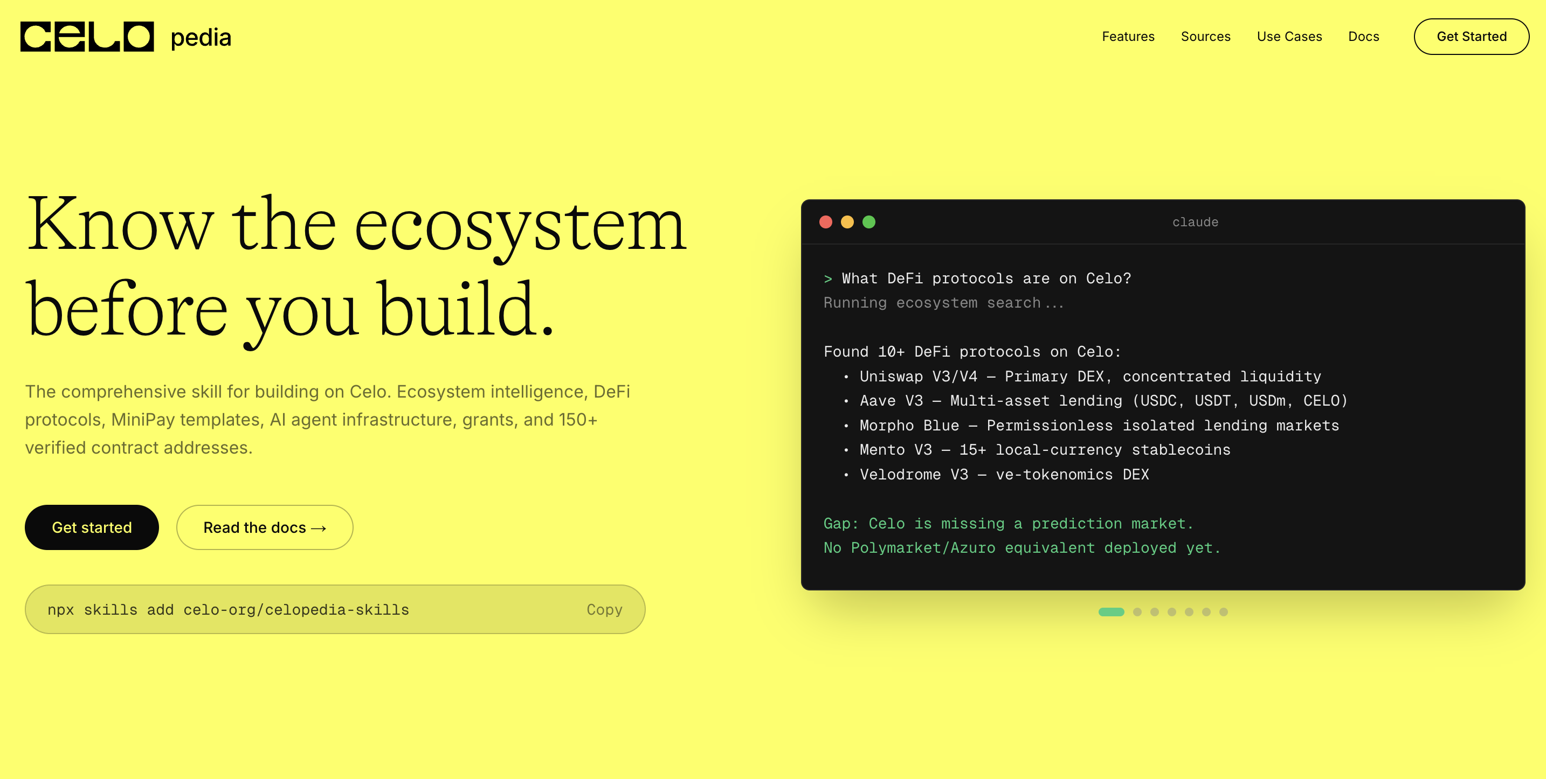Click the green terminal window dot
1546x779 pixels.
pos(869,222)
